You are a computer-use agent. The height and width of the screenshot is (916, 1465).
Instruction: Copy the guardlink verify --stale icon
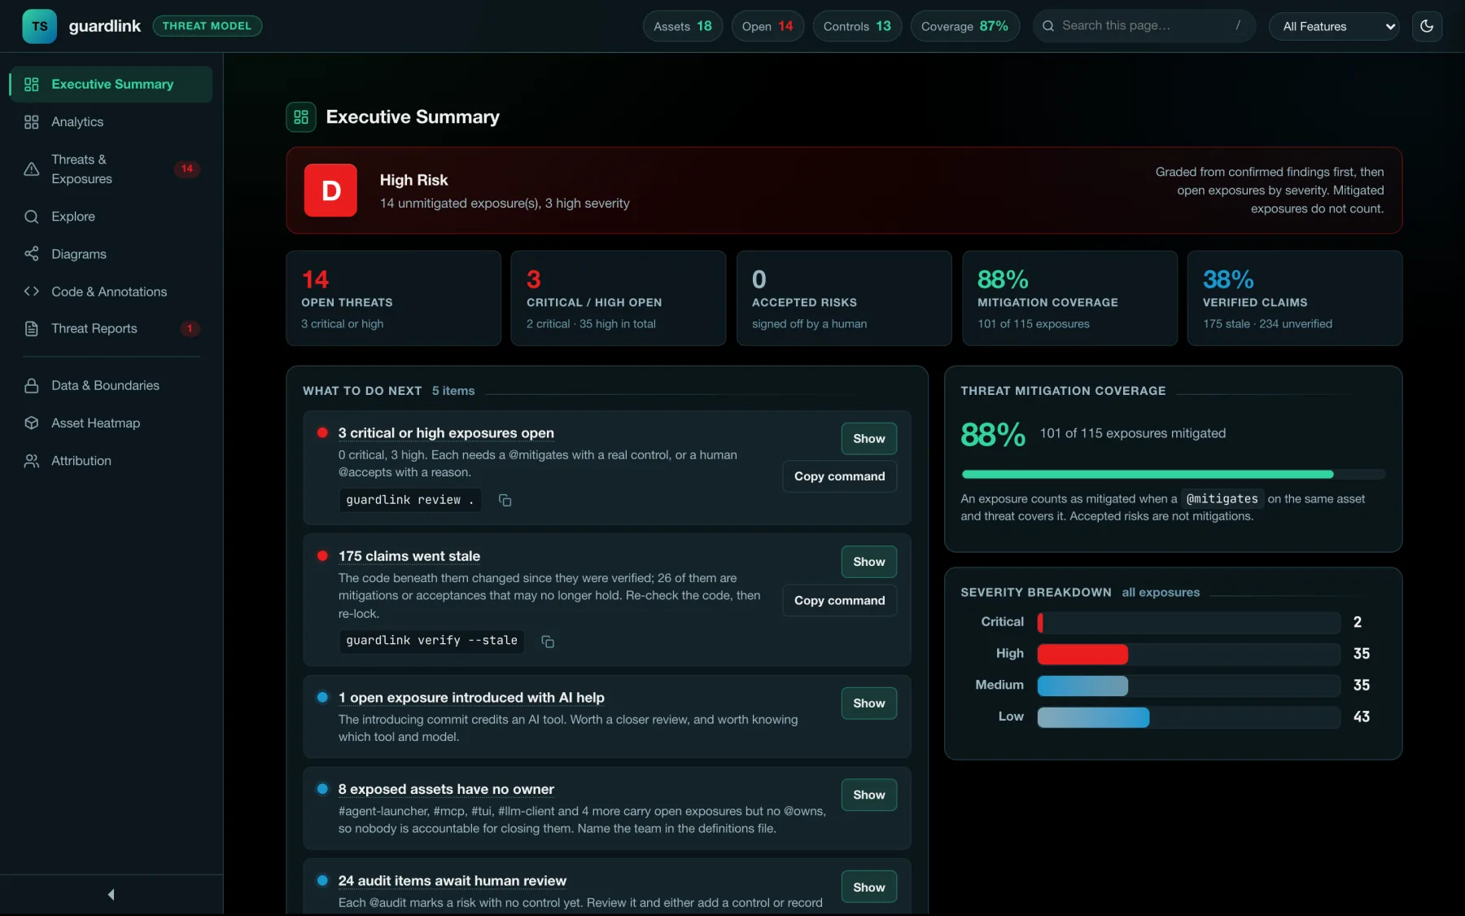tap(548, 642)
